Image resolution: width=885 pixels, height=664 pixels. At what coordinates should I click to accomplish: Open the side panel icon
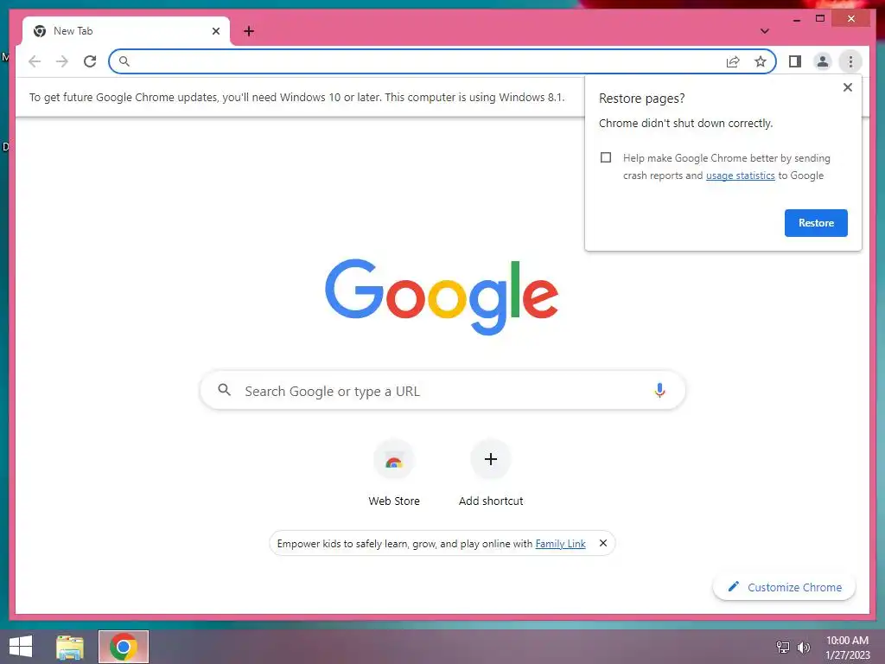pyautogui.click(x=795, y=61)
